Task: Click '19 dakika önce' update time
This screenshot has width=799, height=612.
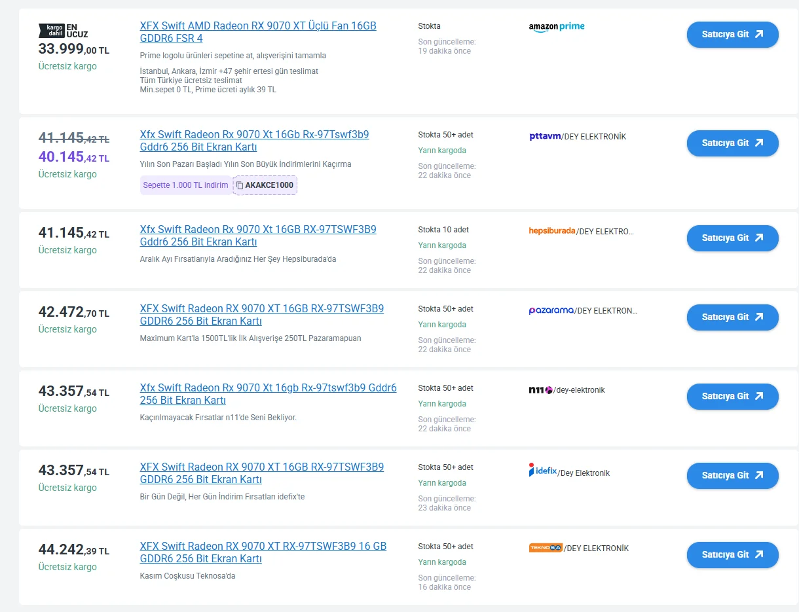Action: 445,51
